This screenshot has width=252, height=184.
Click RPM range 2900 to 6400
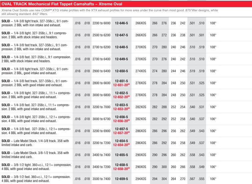coord(101,71)
